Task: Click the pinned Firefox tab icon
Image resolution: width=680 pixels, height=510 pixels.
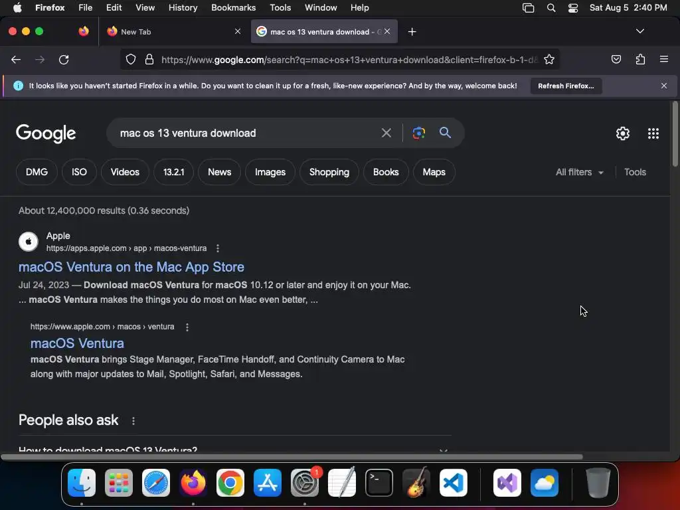Action: (x=84, y=31)
